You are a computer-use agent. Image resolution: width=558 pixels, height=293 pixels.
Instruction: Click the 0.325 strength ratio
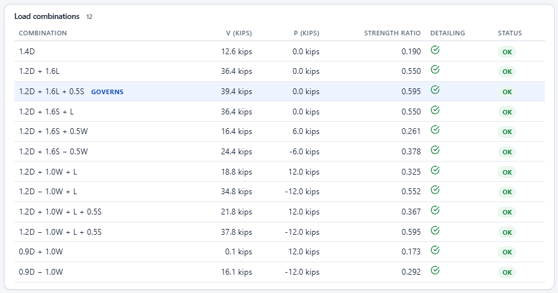click(x=411, y=172)
